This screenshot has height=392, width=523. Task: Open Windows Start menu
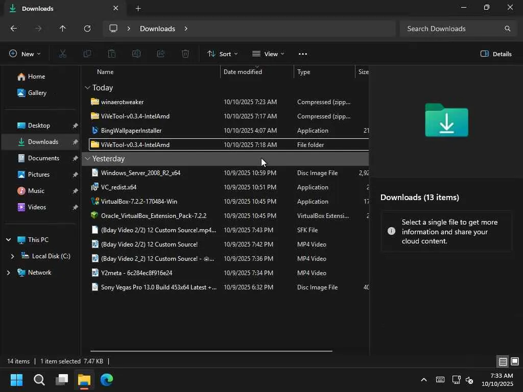click(16, 380)
